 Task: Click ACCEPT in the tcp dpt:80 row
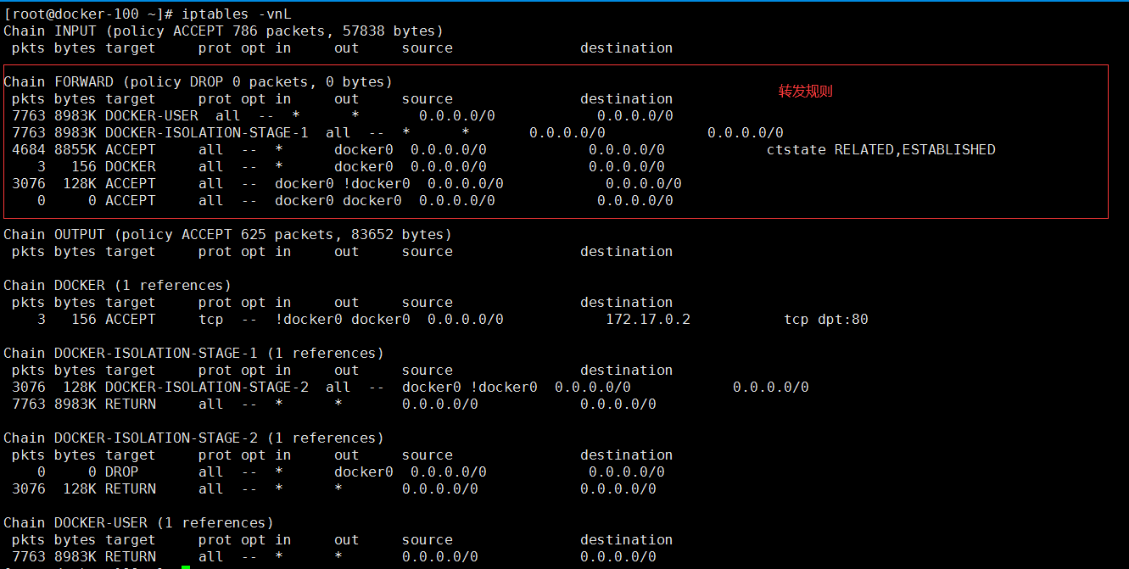[131, 320]
